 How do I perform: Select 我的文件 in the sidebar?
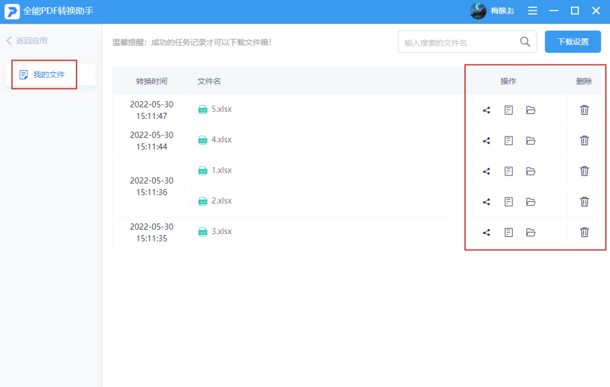pos(49,74)
